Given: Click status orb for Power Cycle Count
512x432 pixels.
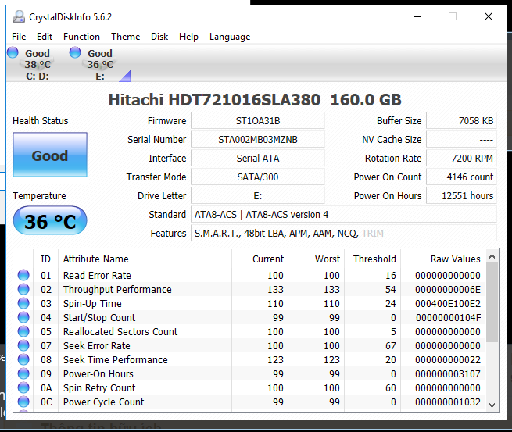Looking at the screenshot, I should pyautogui.click(x=23, y=402).
